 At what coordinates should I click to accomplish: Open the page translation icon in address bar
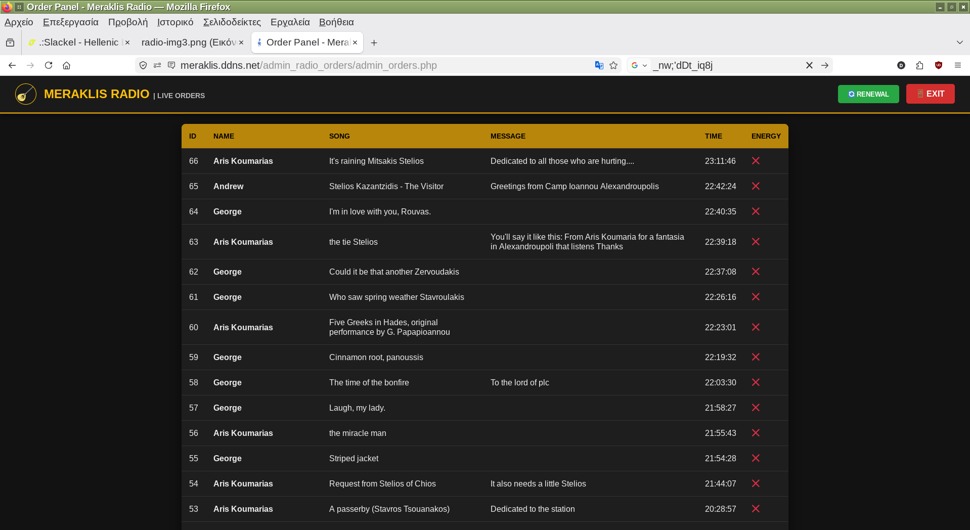[x=599, y=65]
